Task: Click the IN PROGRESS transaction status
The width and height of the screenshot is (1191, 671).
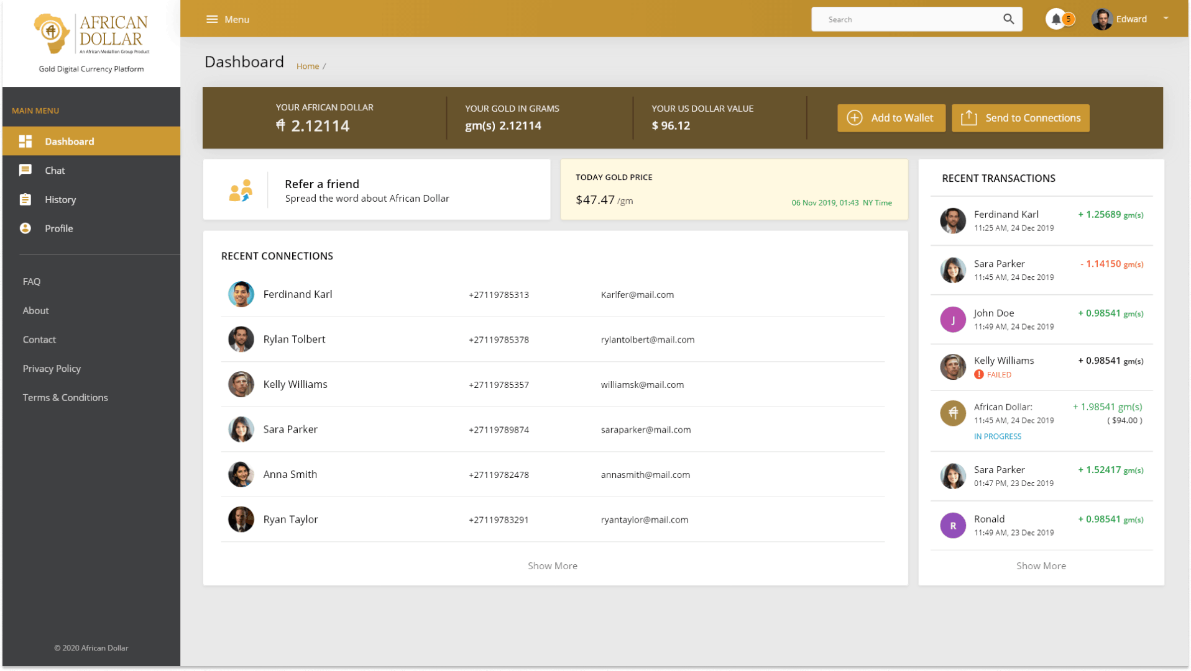Action: (x=997, y=436)
